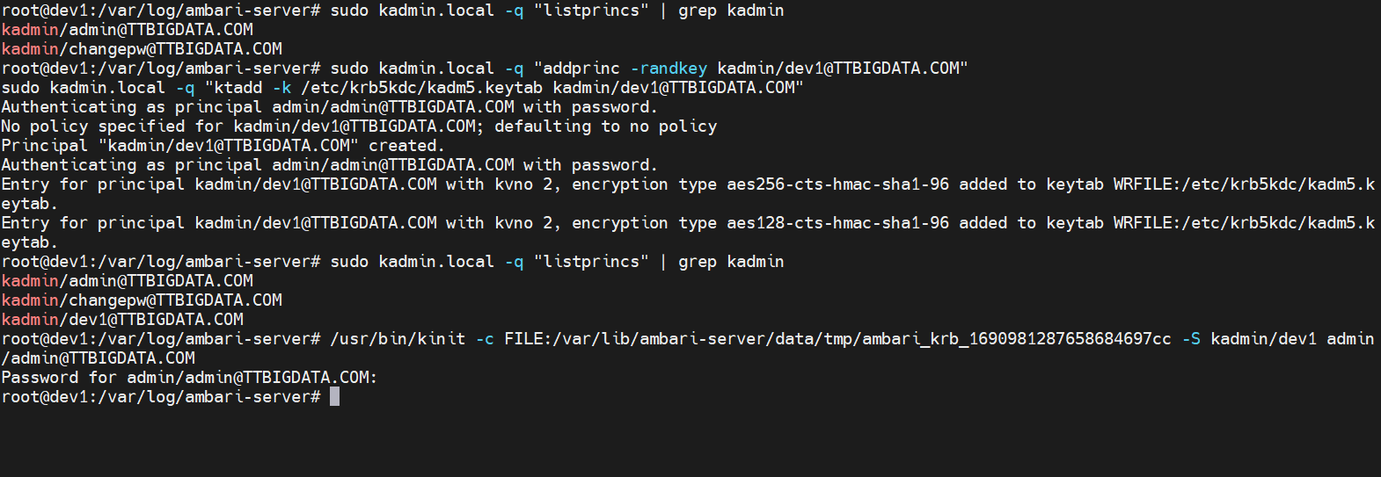Image resolution: width=1381 pixels, height=477 pixels.
Task: Click the "Principal ... created." output line
Action: 223,146
